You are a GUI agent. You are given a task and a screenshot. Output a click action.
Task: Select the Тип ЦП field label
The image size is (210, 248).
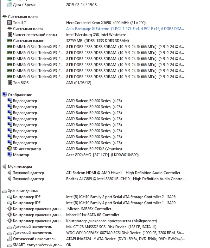coord(20,23)
